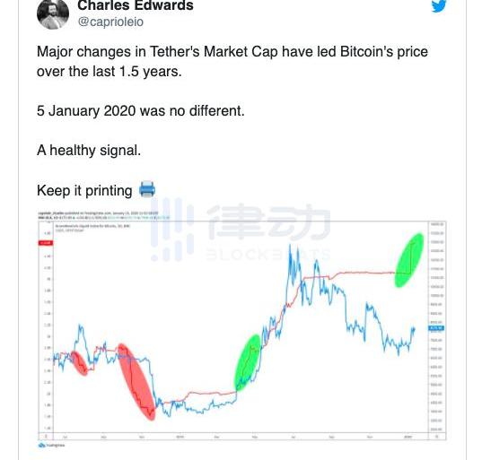
Task: Select the blue price tag on right axis
Action: pos(436,328)
